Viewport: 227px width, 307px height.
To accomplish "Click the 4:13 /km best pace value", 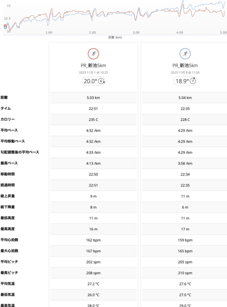I will pos(93,164).
